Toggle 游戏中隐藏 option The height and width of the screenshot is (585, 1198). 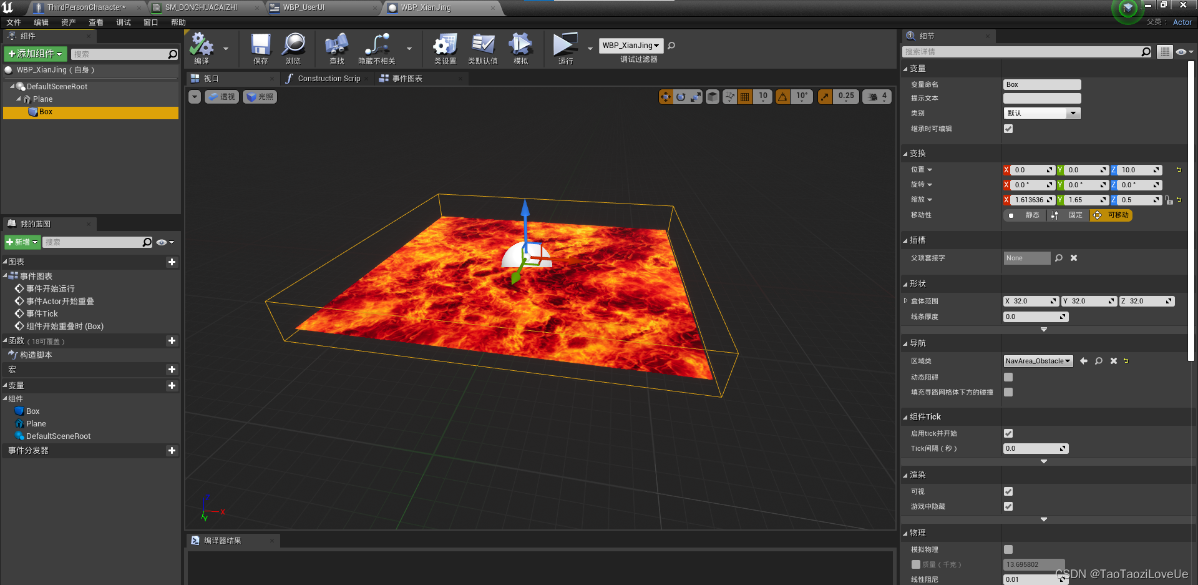pyautogui.click(x=1008, y=506)
